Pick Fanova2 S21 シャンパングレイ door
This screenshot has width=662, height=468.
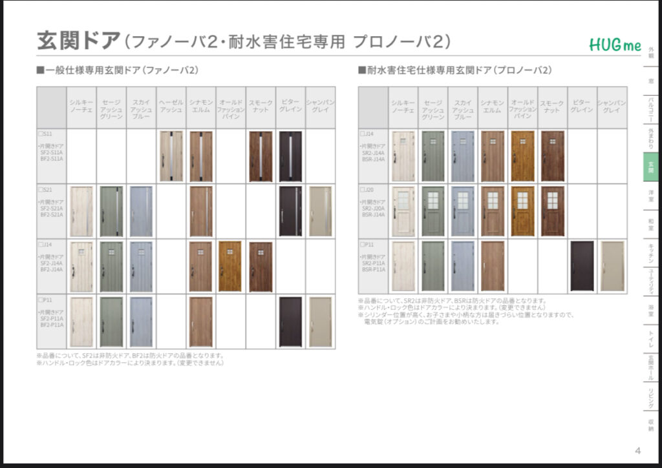click(x=321, y=211)
